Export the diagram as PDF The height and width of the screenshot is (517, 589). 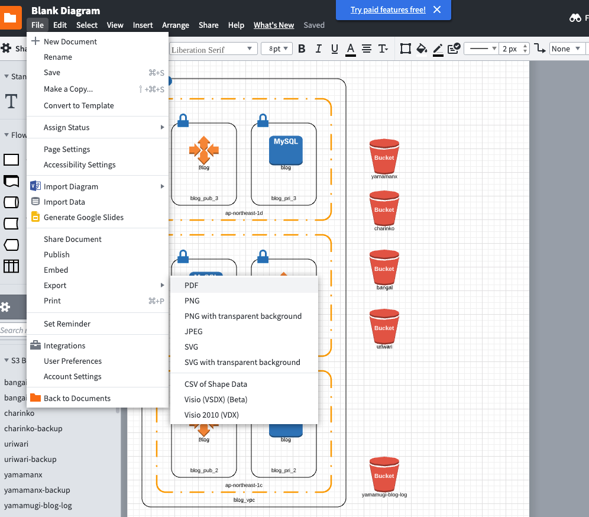pyautogui.click(x=244, y=285)
